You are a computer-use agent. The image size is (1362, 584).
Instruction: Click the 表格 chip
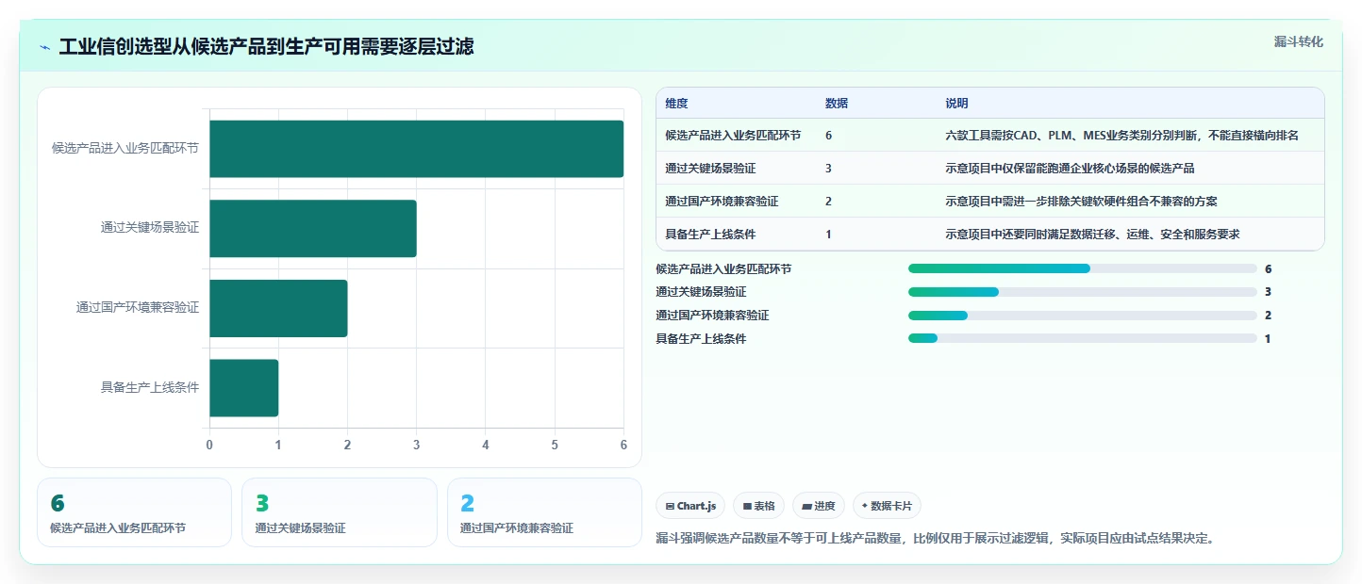[x=758, y=506]
